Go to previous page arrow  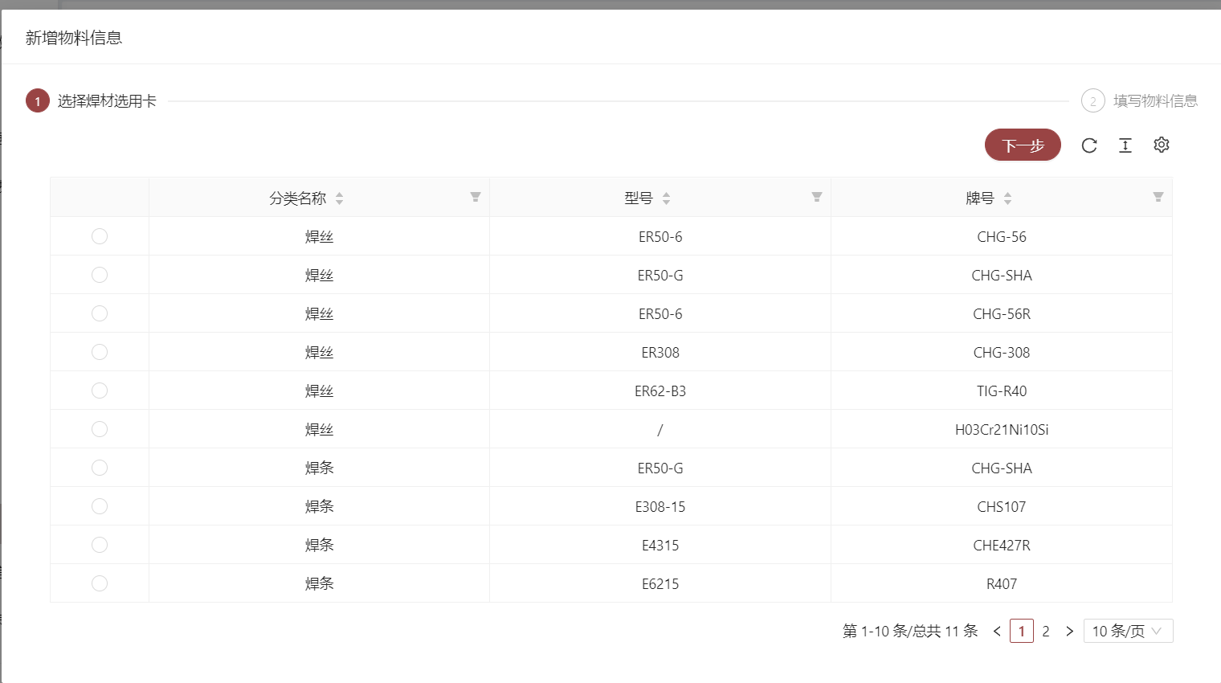point(997,632)
